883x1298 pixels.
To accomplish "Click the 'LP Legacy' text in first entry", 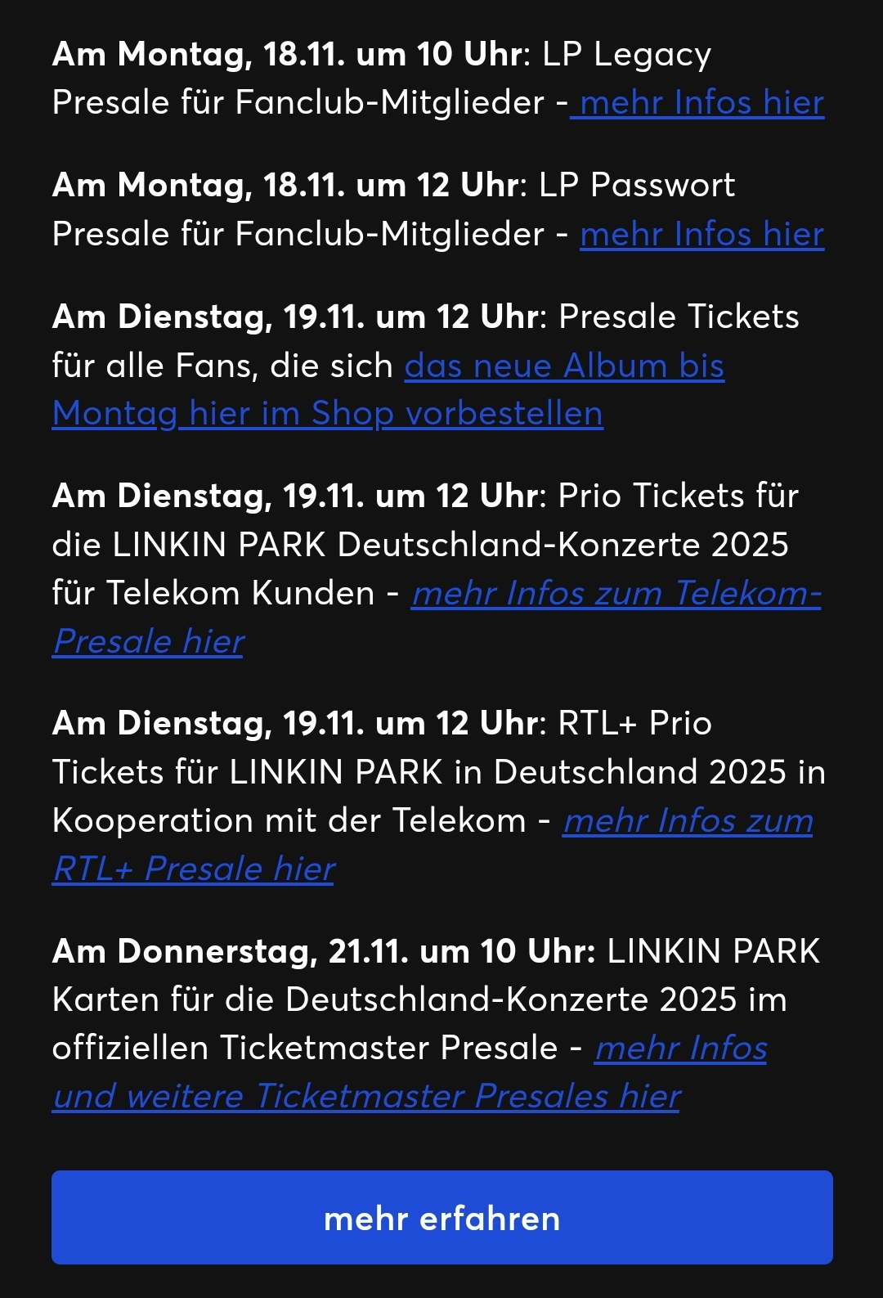I will pos(627,55).
